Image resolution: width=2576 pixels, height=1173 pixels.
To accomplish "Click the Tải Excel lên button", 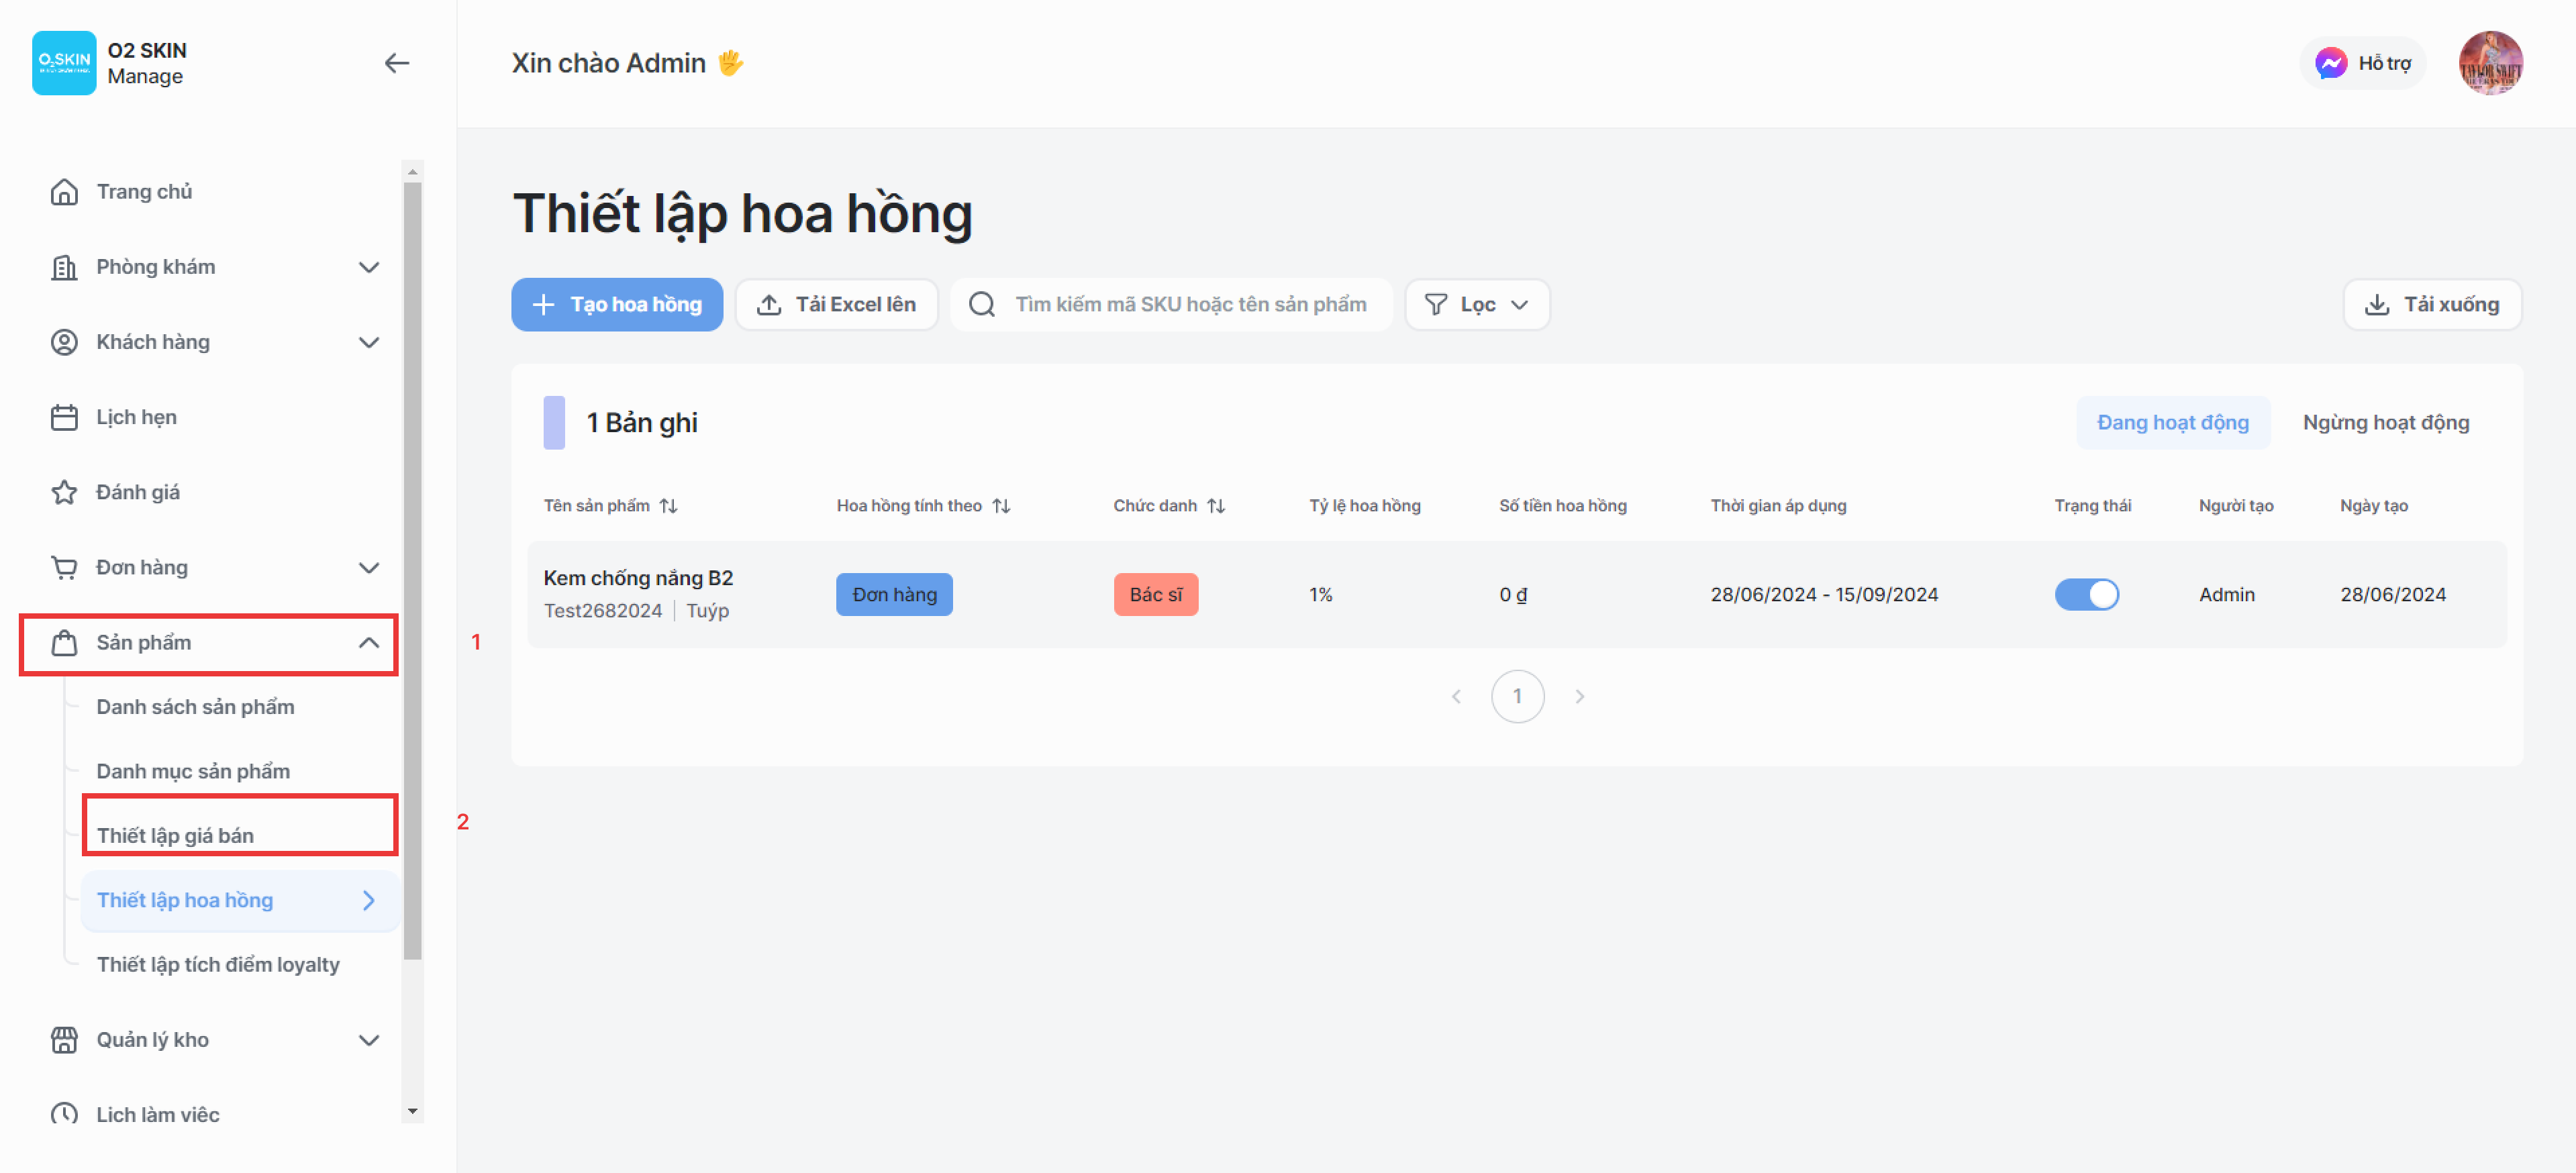I will (x=836, y=304).
